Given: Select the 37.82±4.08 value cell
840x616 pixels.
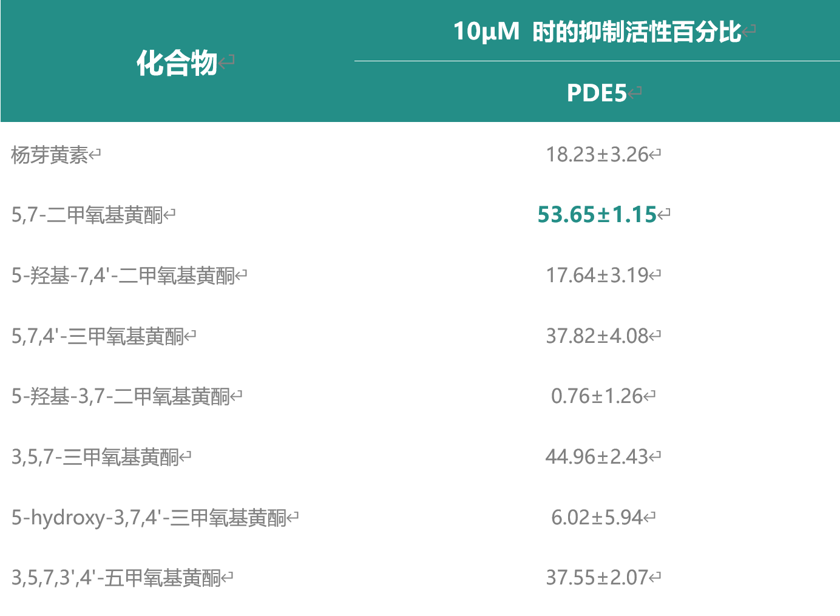Looking at the screenshot, I should pyautogui.click(x=597, y=336).
